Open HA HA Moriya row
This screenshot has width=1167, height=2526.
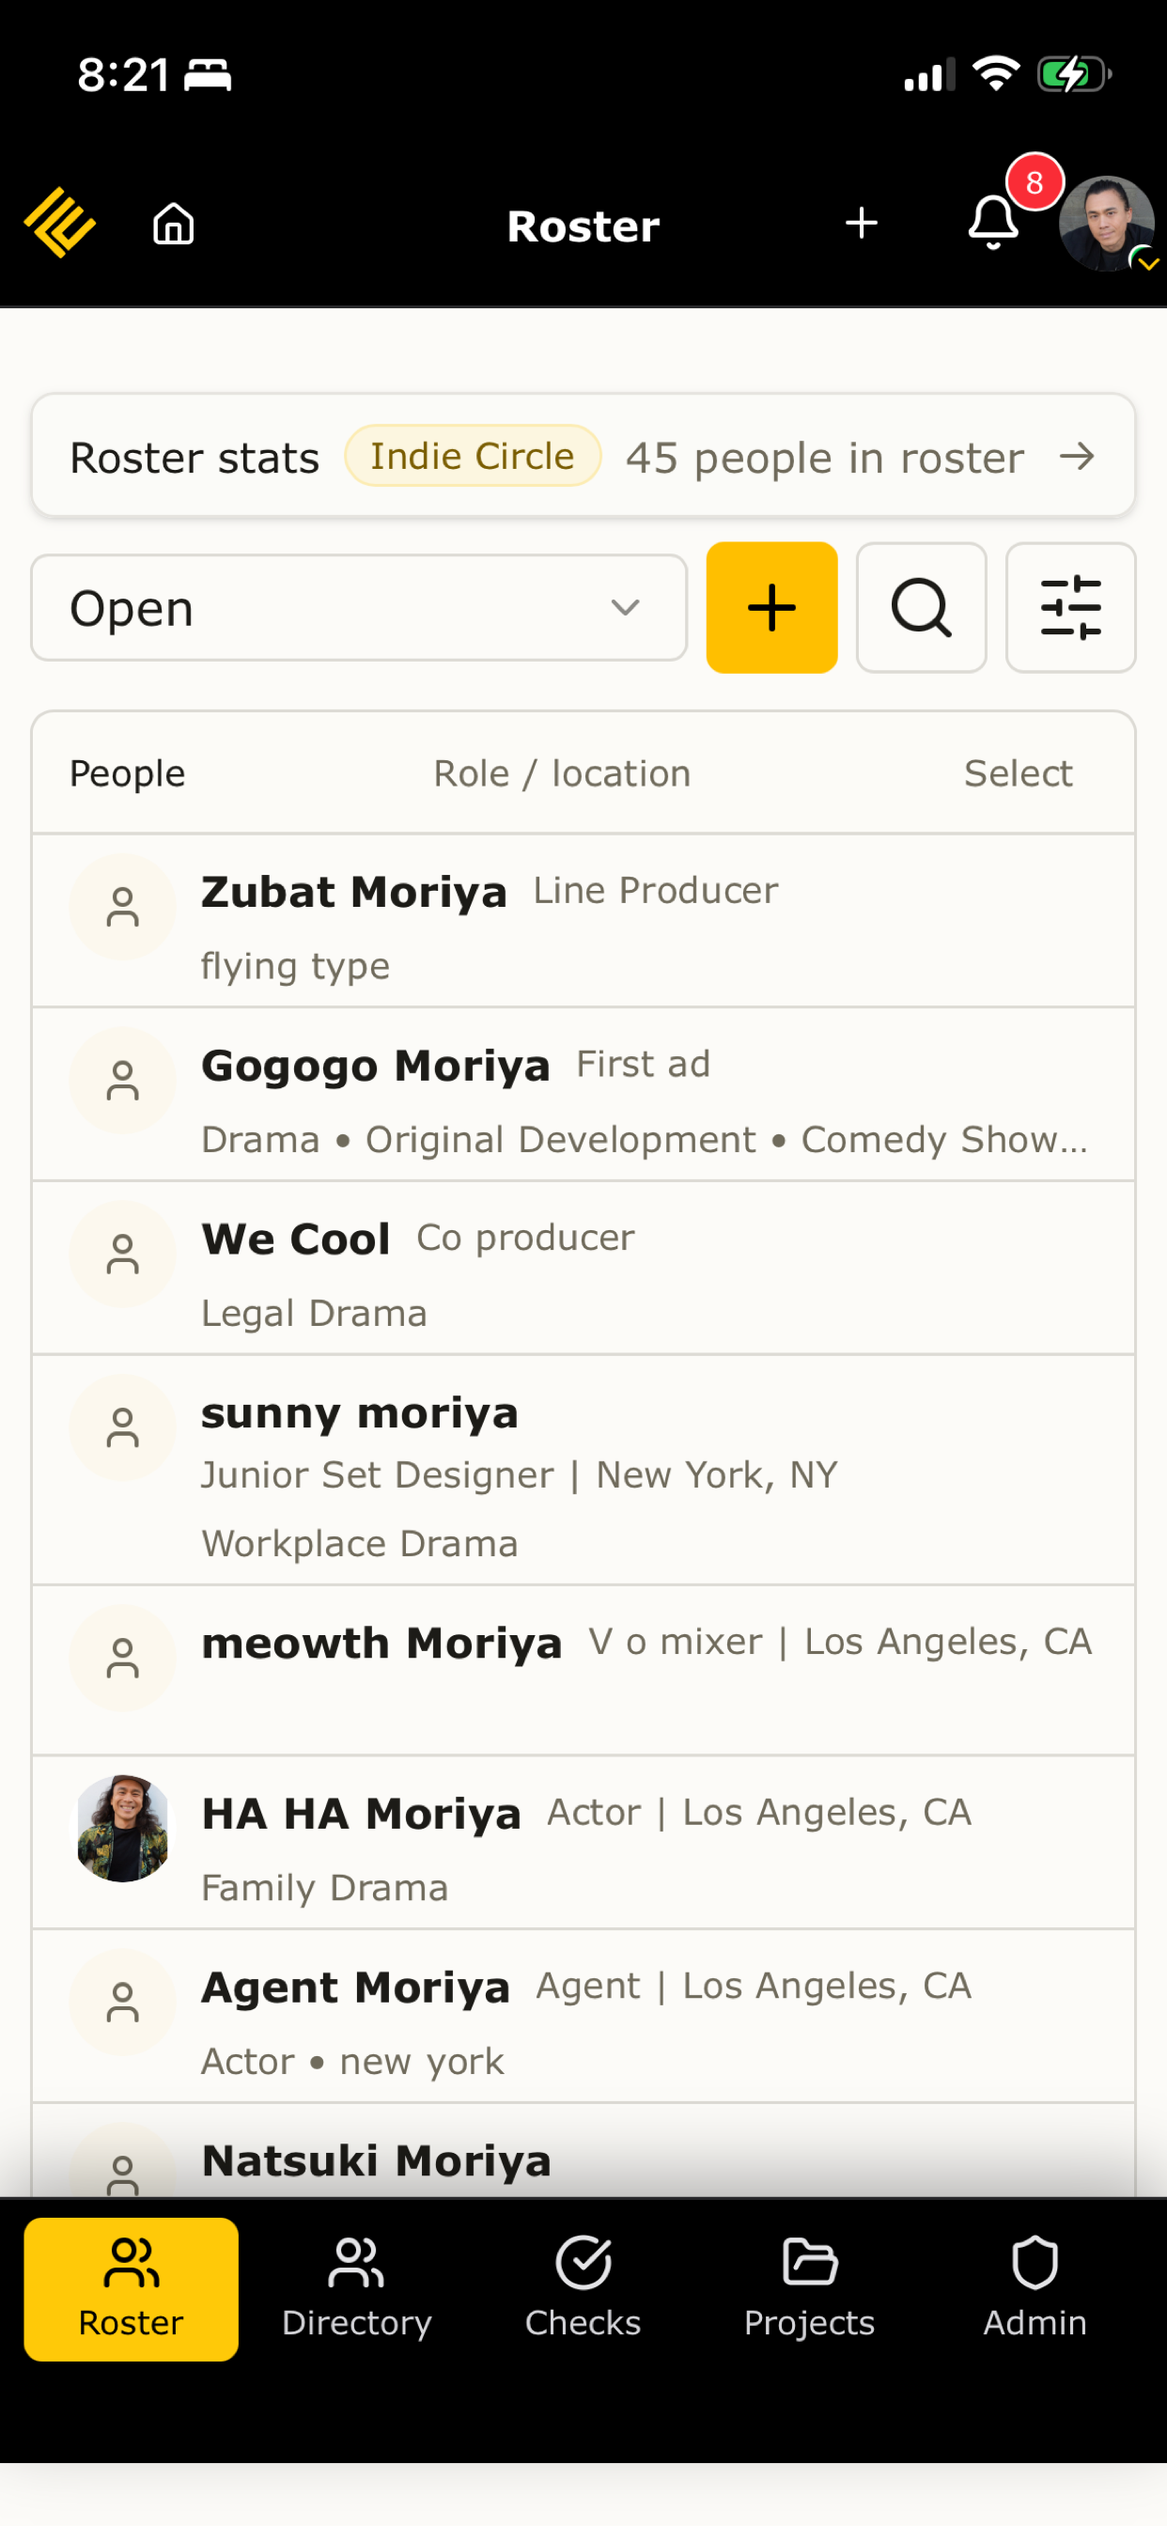click(583, 1844)
